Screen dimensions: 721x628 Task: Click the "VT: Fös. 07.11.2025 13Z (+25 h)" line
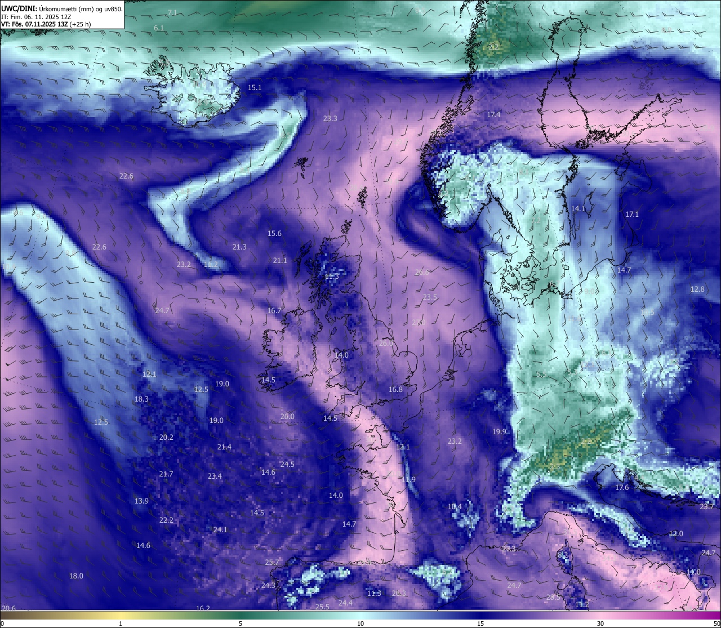46,24
